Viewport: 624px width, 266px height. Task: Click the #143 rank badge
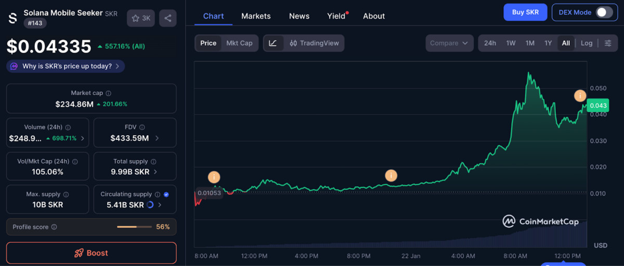pyautogui.click(x=34, y=24)
